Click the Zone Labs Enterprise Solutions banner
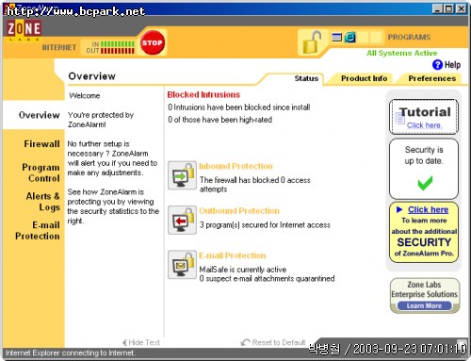 [x=425, y=295]
